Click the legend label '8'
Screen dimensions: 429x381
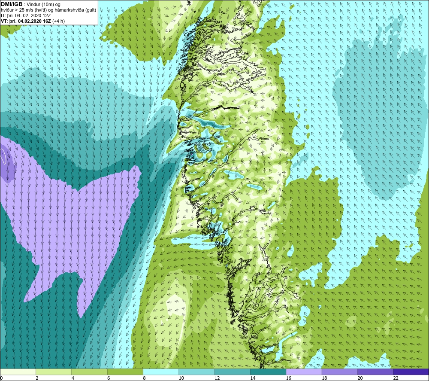point(144,378)
